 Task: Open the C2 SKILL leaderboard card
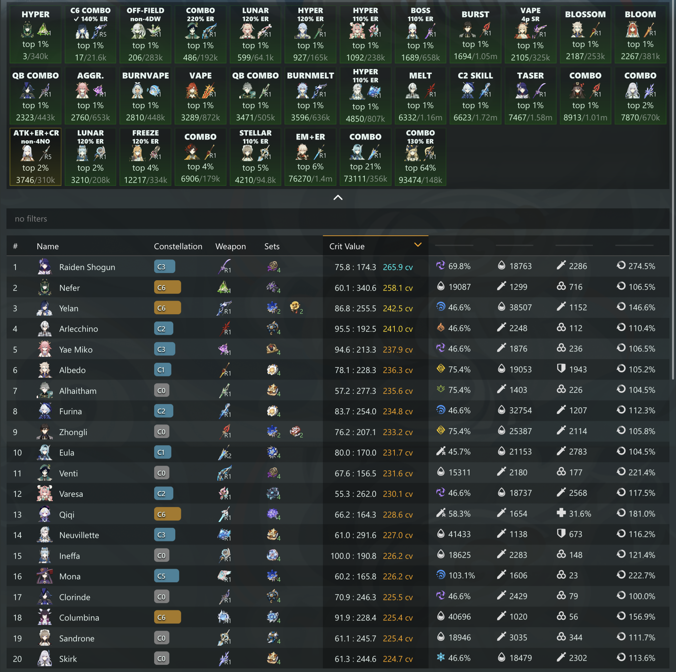tap(475, 95)
